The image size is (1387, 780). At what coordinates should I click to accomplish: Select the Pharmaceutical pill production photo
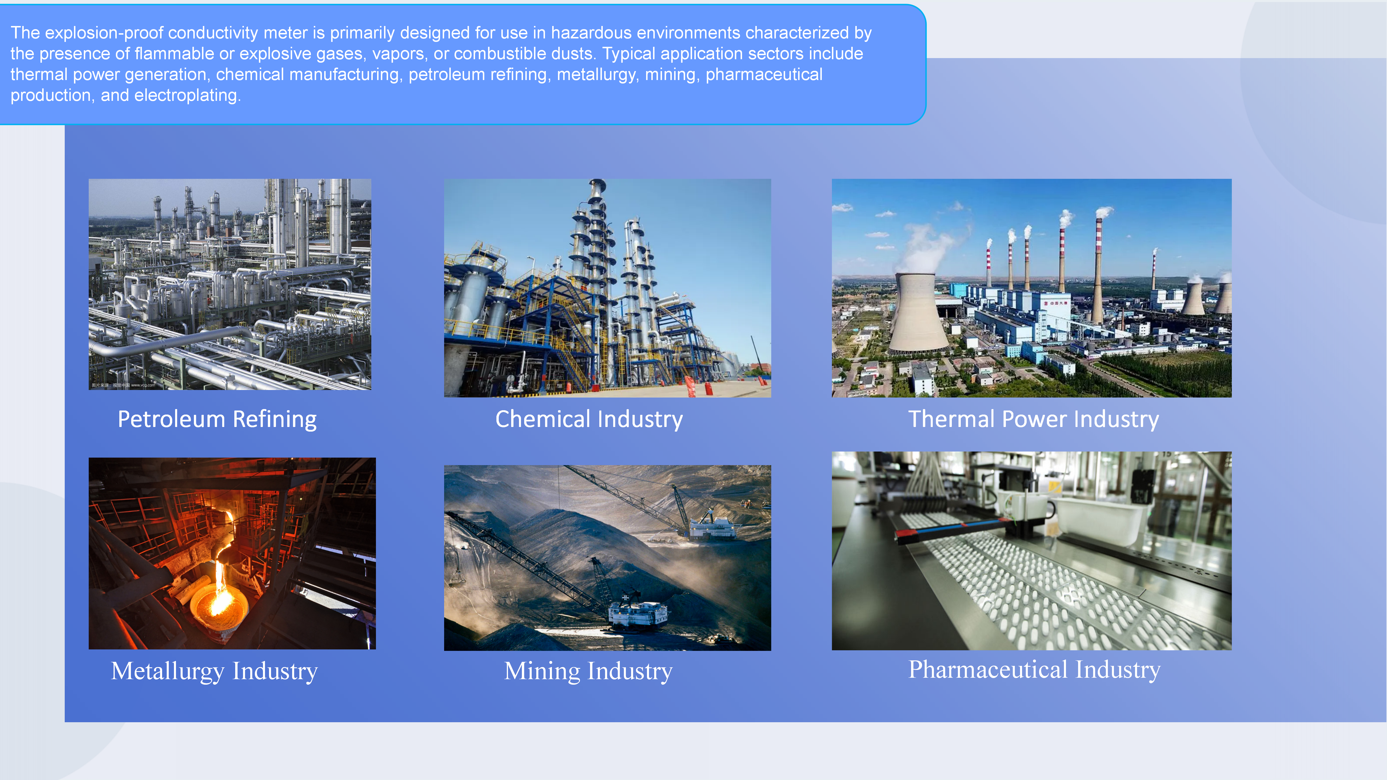(1031, 550)
